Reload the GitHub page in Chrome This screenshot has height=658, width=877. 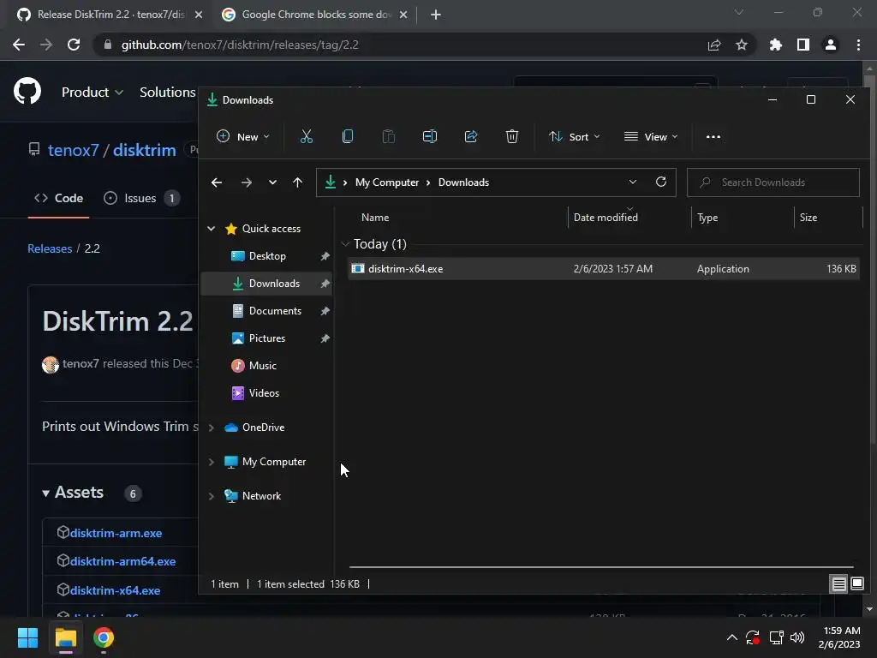(x=74, y=45)
